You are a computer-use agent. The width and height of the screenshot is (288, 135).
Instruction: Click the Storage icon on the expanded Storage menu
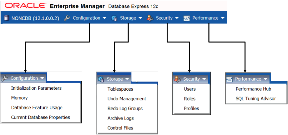tap(101, 79)
